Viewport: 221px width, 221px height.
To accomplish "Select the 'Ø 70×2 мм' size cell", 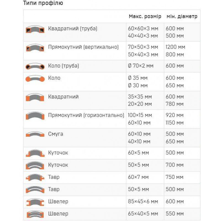I will 141,66.
